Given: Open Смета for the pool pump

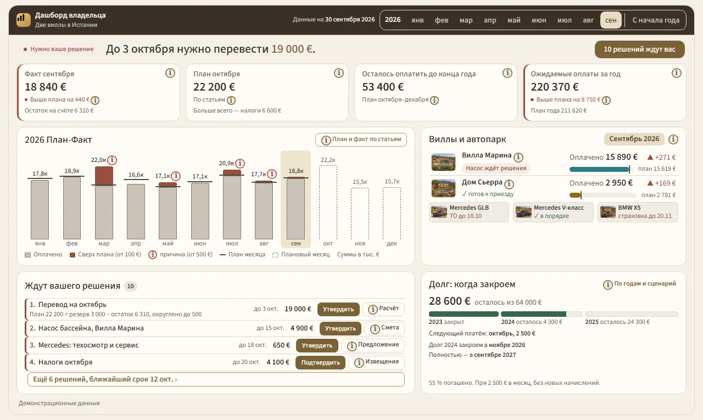Looking at the screenshot, I should tap(386, 328).
